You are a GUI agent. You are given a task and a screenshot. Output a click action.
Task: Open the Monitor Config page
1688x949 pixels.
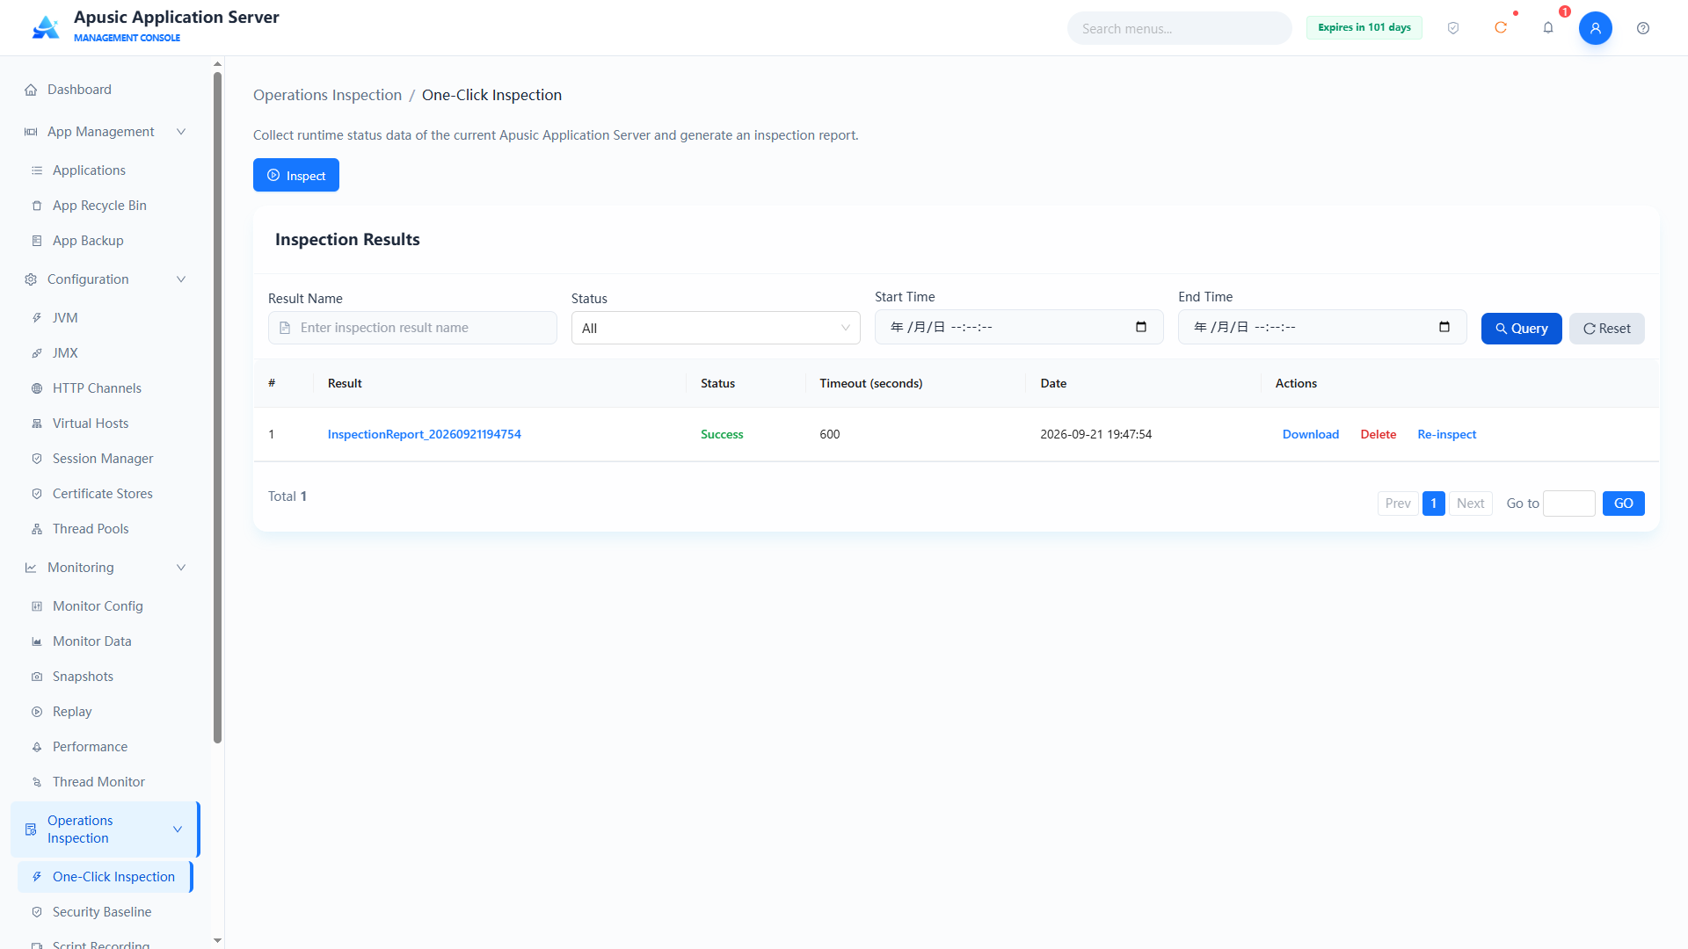pos(105,606)
